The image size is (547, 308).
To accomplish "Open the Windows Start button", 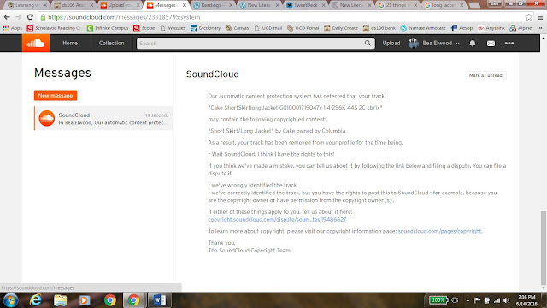I will [x=10, y=300].
